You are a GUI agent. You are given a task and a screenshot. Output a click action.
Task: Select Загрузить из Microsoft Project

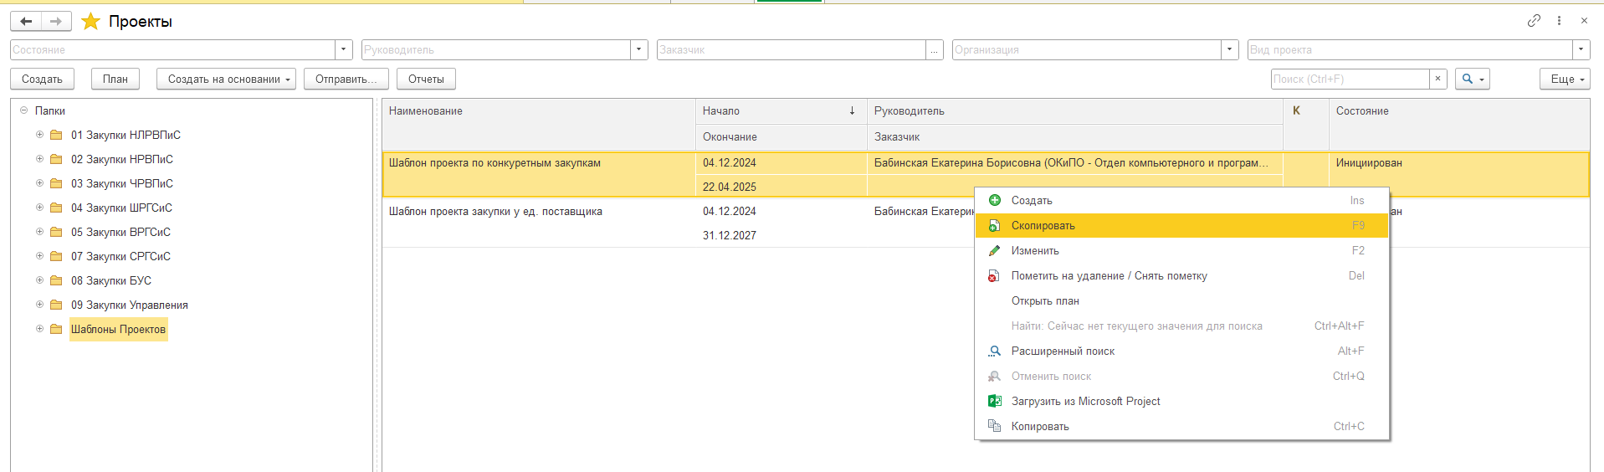pos(1181,401)
